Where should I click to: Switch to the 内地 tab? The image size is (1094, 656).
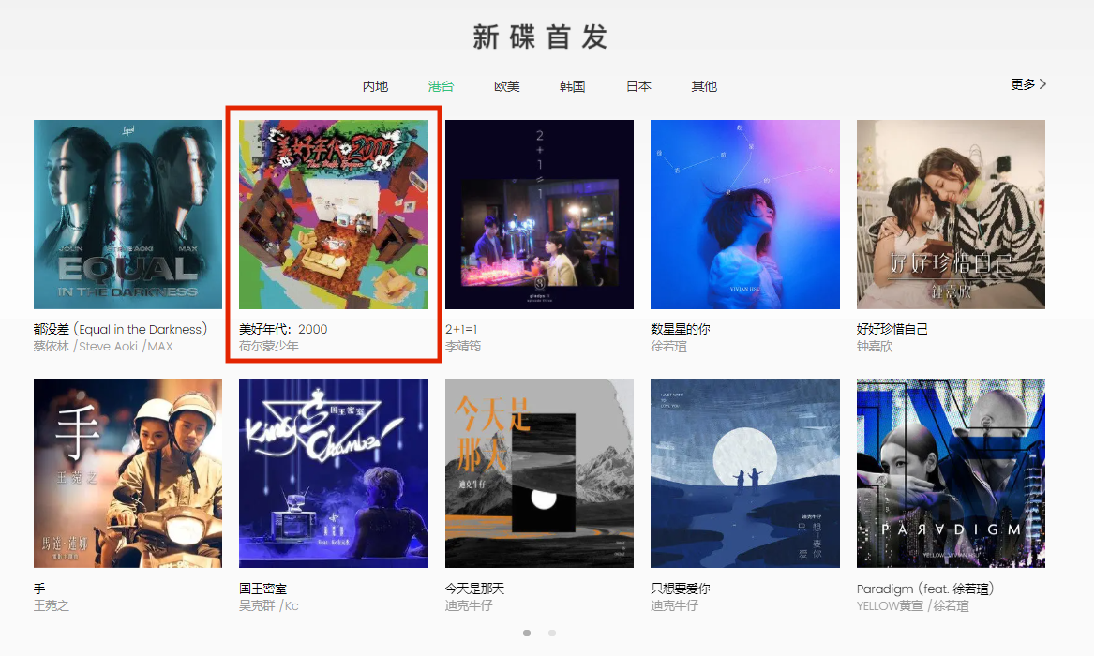(375, 86)
